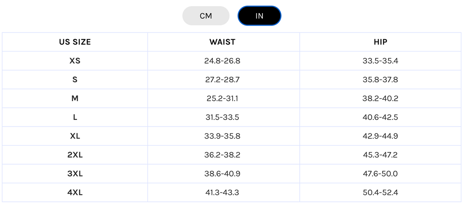Click the US SIZE column header

75,42
